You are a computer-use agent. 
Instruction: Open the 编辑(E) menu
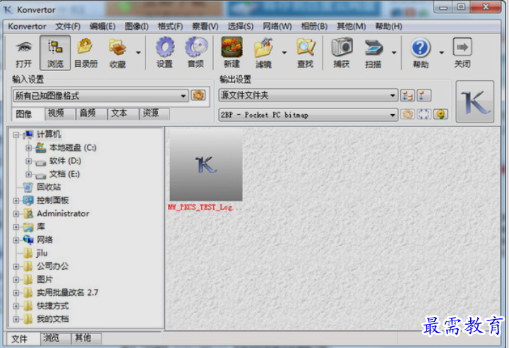102,26
